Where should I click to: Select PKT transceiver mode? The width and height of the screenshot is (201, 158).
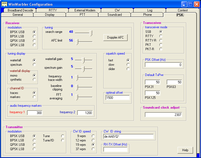[x=161, y=45]
